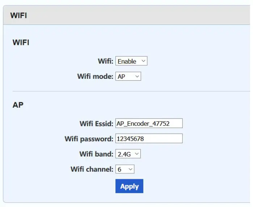This screenshot has width=253, height=207.
Task: Expand the Wifi mode selector
Action: pyautogui.click(x=128, y=77)
